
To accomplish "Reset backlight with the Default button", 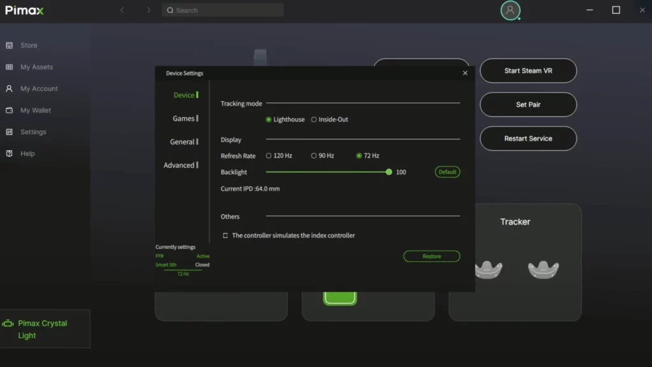I will coord(448,172).
